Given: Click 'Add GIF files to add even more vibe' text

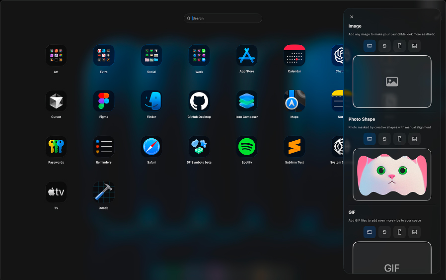Looking at the screenshot, I should (x=384, y=220).
